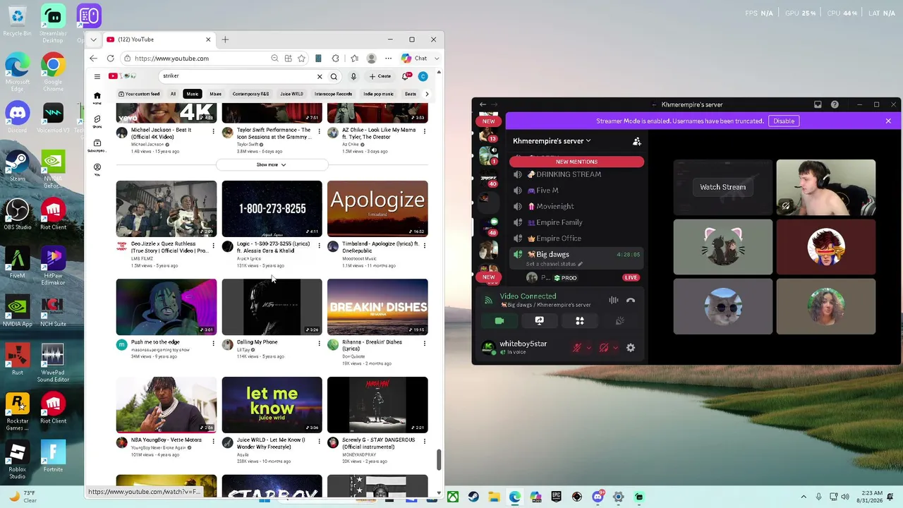Viewport: 903px width, 508px height.
Task: Add this page to Edge favorites
Action: pos(301,59)
